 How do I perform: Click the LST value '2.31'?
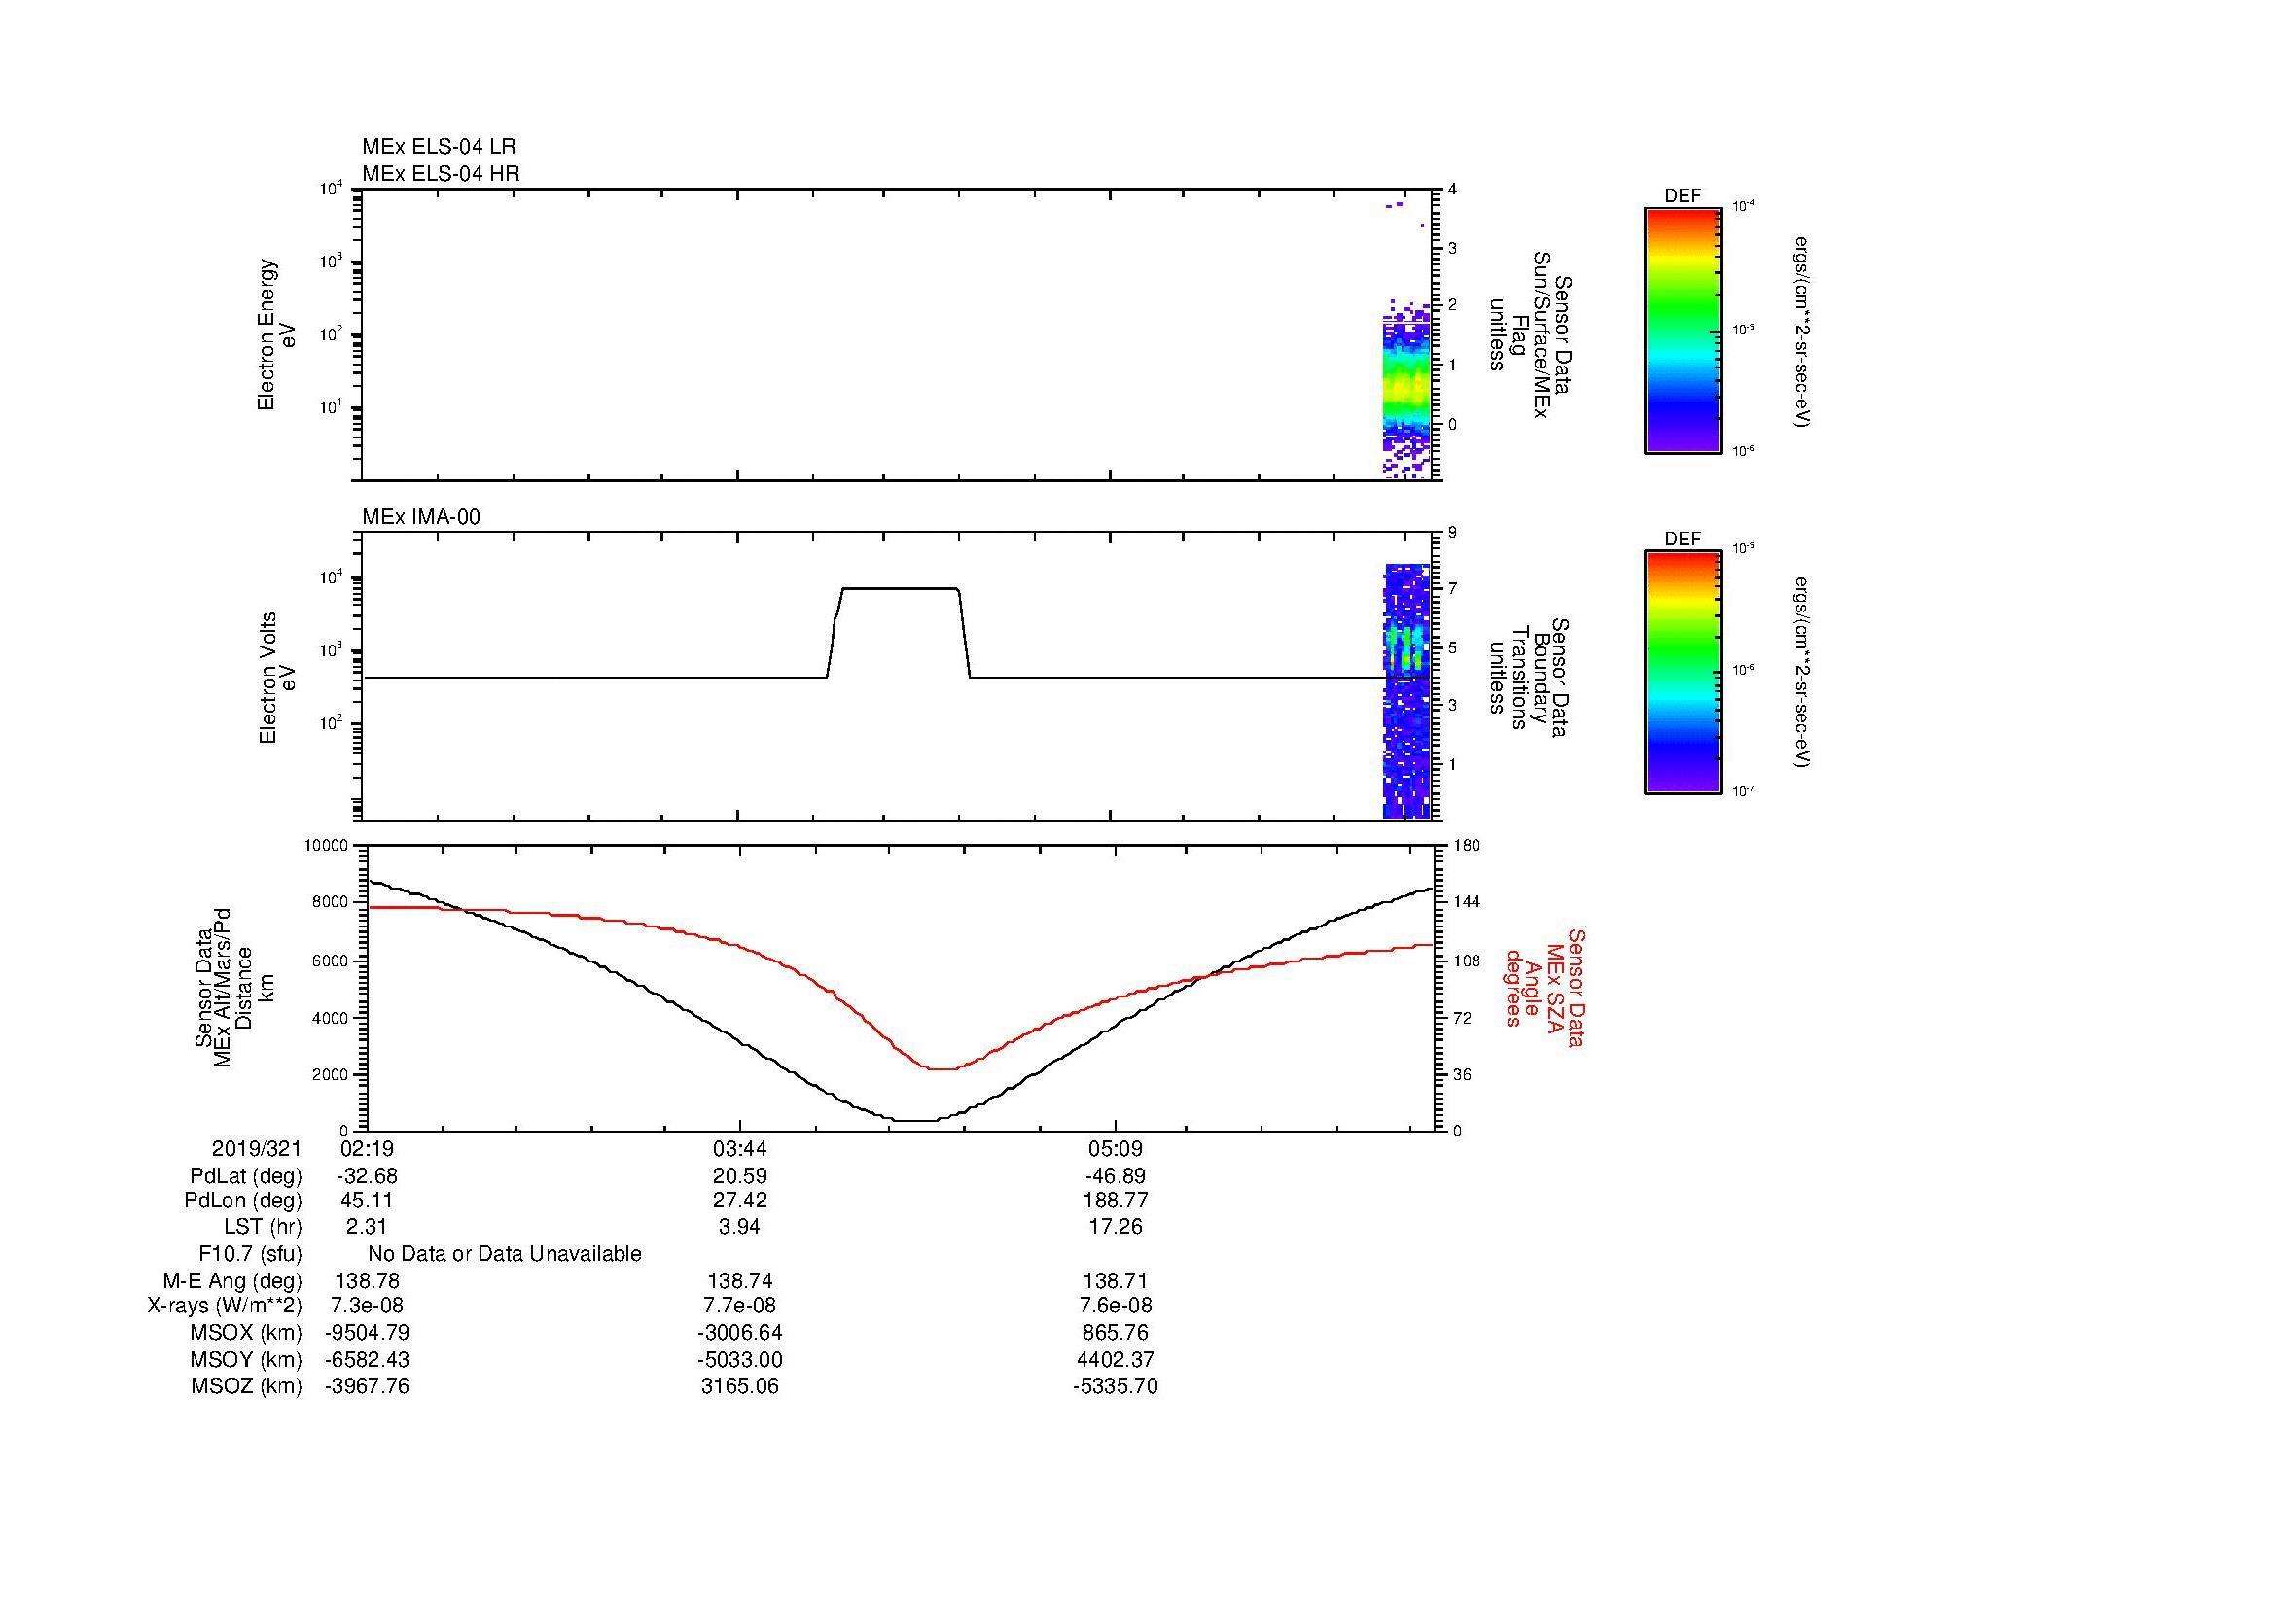(367, 1227)
